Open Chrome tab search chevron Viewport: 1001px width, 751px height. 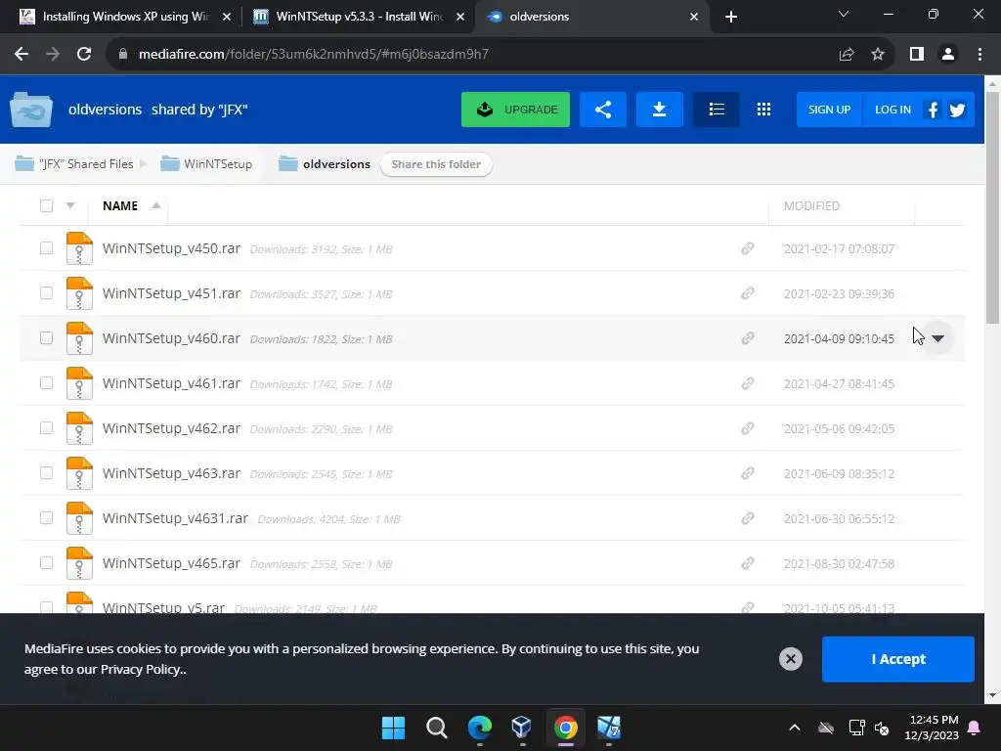pos(844,14)
